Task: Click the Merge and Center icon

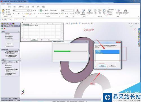Action: tap(51, 14)
